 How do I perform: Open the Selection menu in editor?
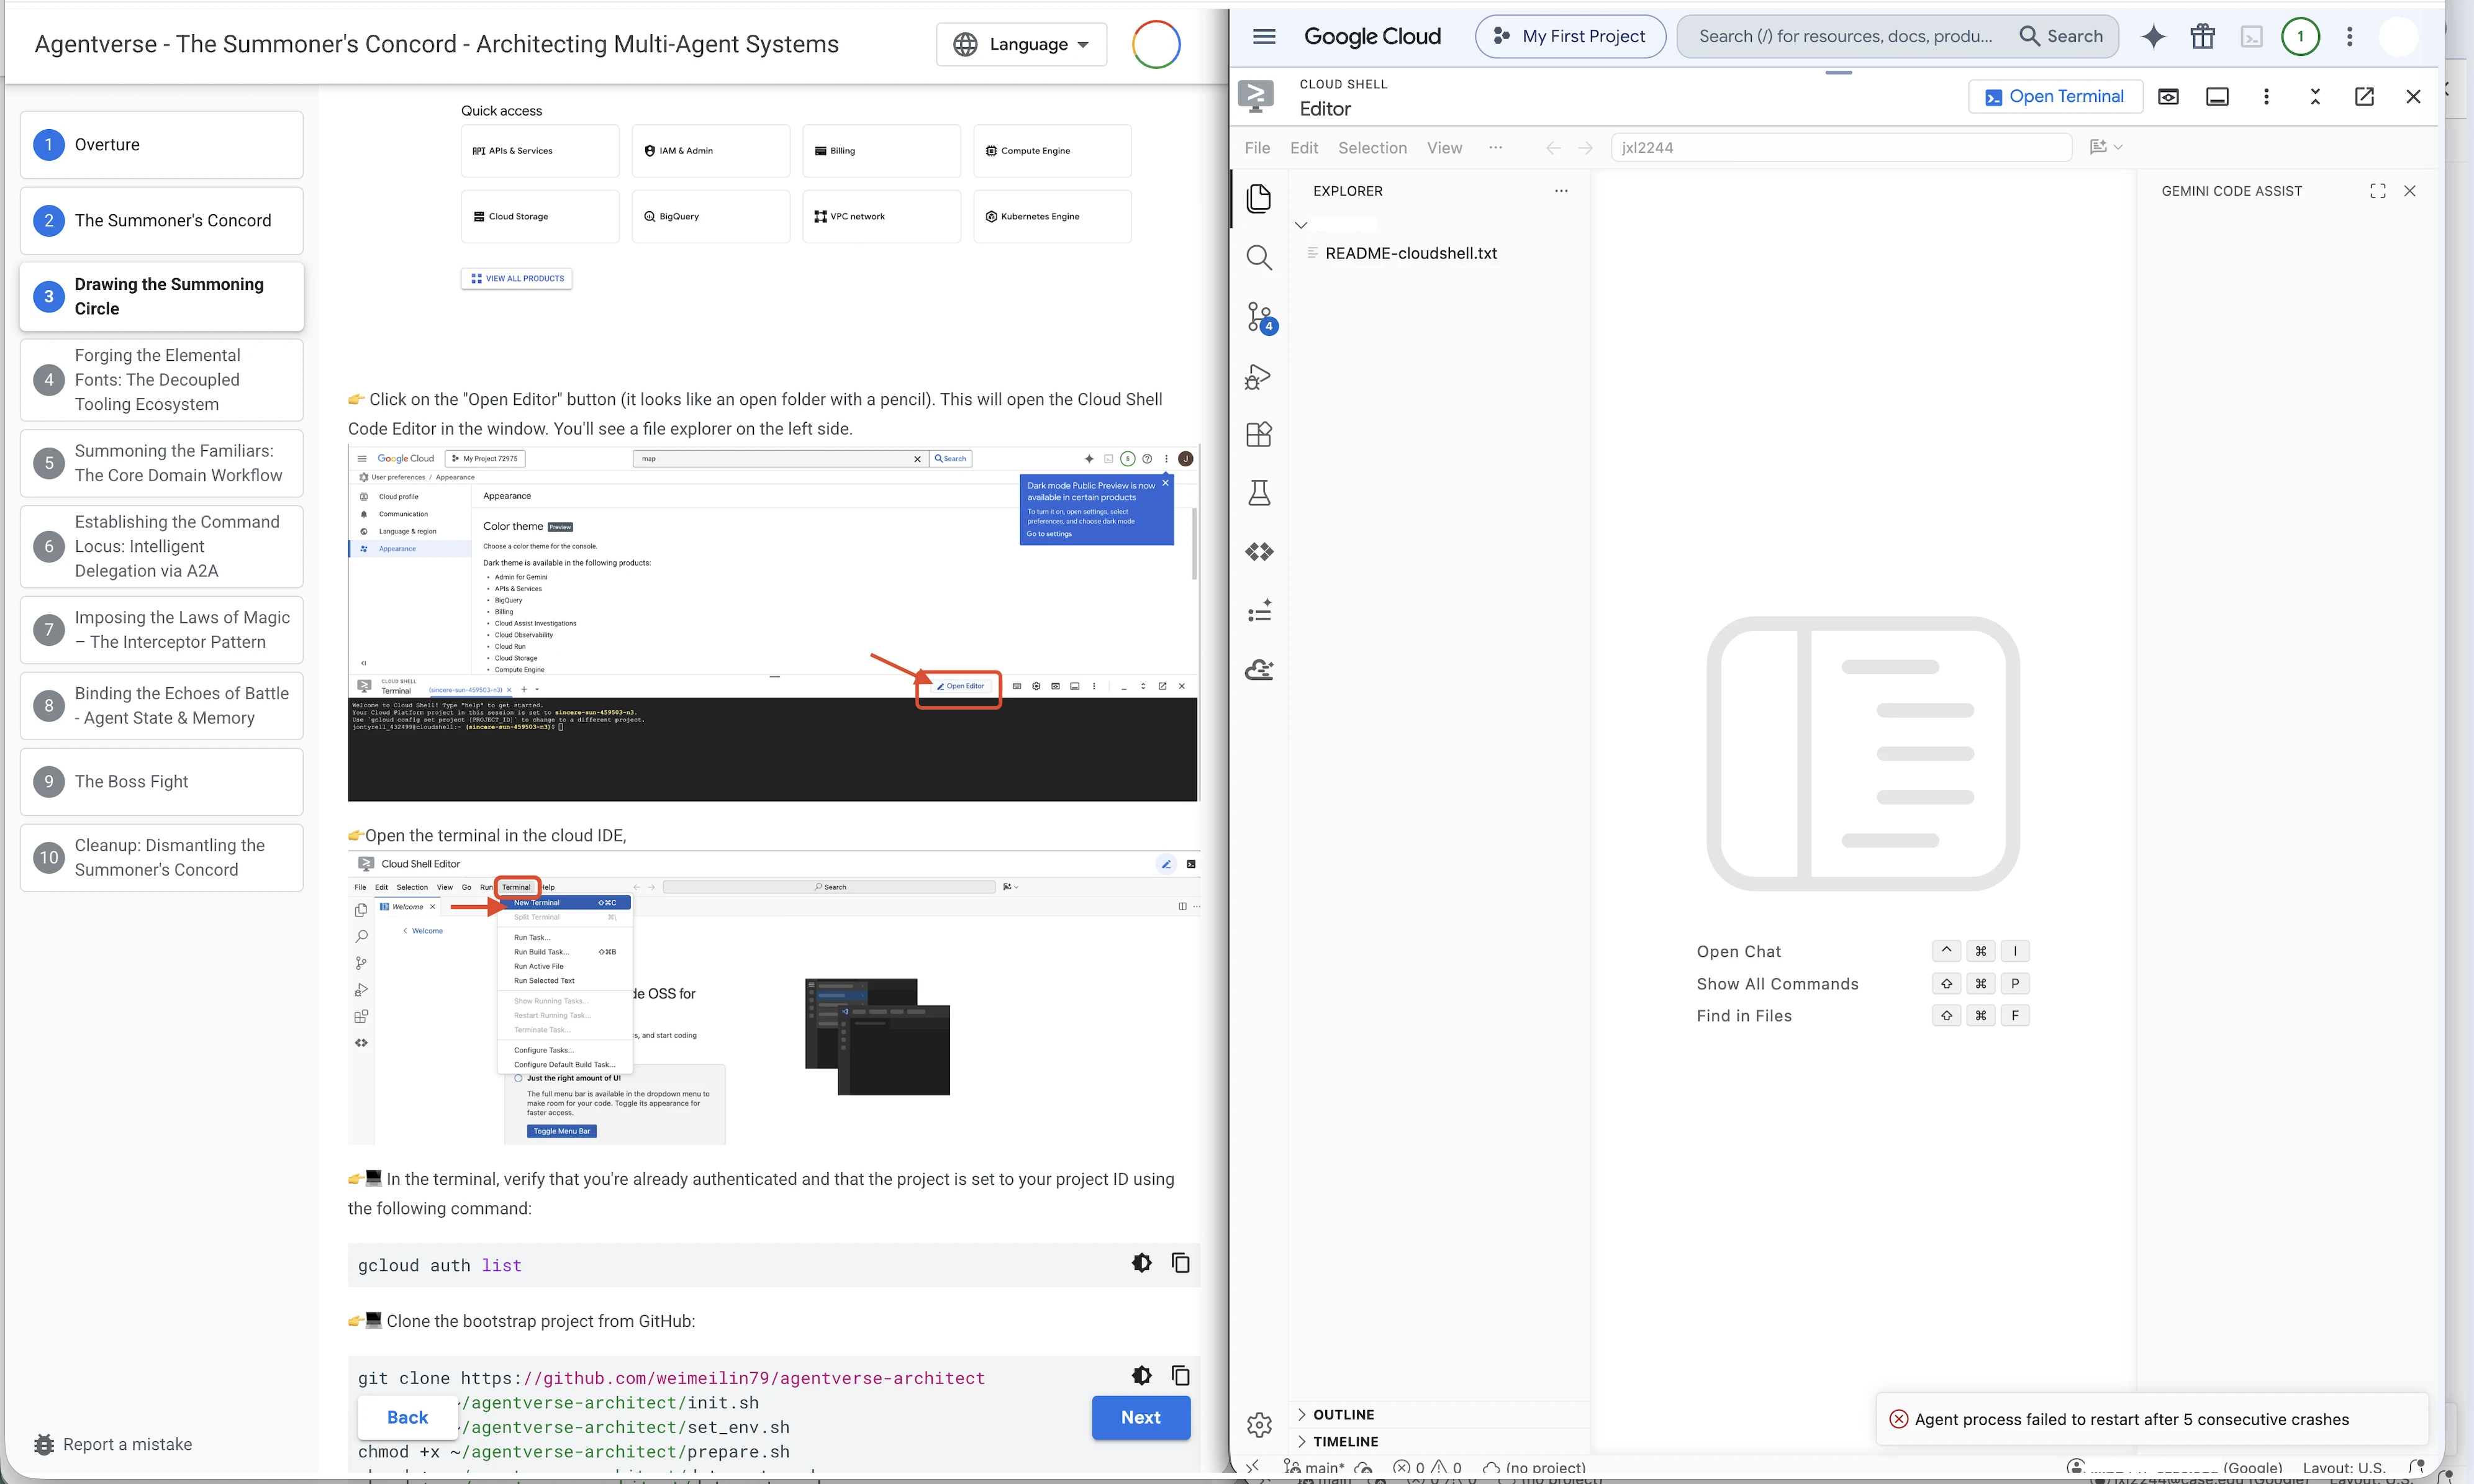coord(1372,147)
